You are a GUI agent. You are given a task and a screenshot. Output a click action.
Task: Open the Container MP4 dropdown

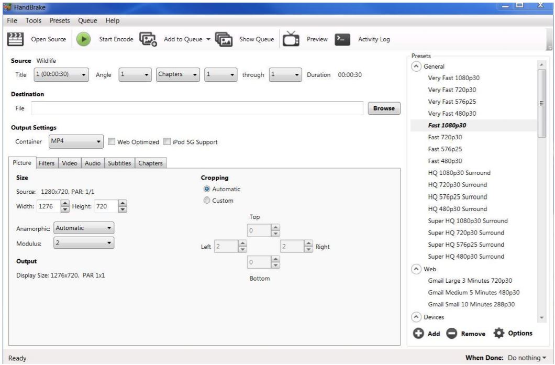(76, 141)
